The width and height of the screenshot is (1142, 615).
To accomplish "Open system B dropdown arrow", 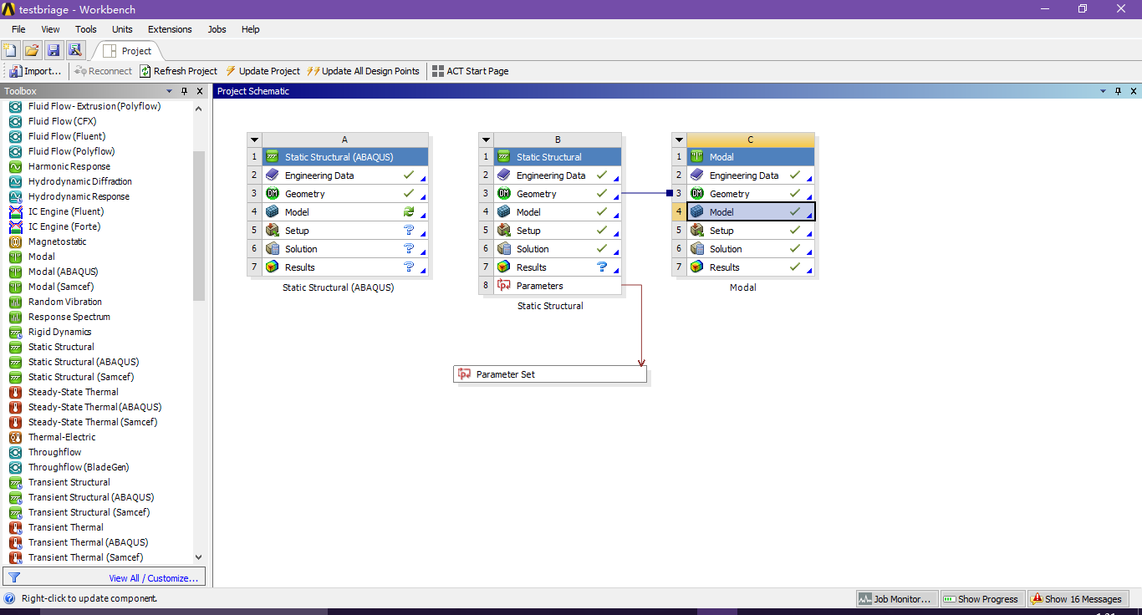I will [487, 140].
